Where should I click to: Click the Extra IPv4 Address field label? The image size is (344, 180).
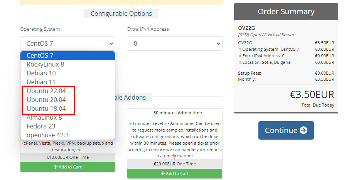click(x=148, y=29)
